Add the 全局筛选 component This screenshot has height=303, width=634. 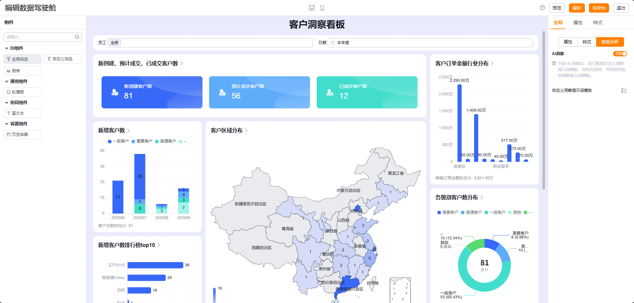pyautogui.click(x=23, y=59)
